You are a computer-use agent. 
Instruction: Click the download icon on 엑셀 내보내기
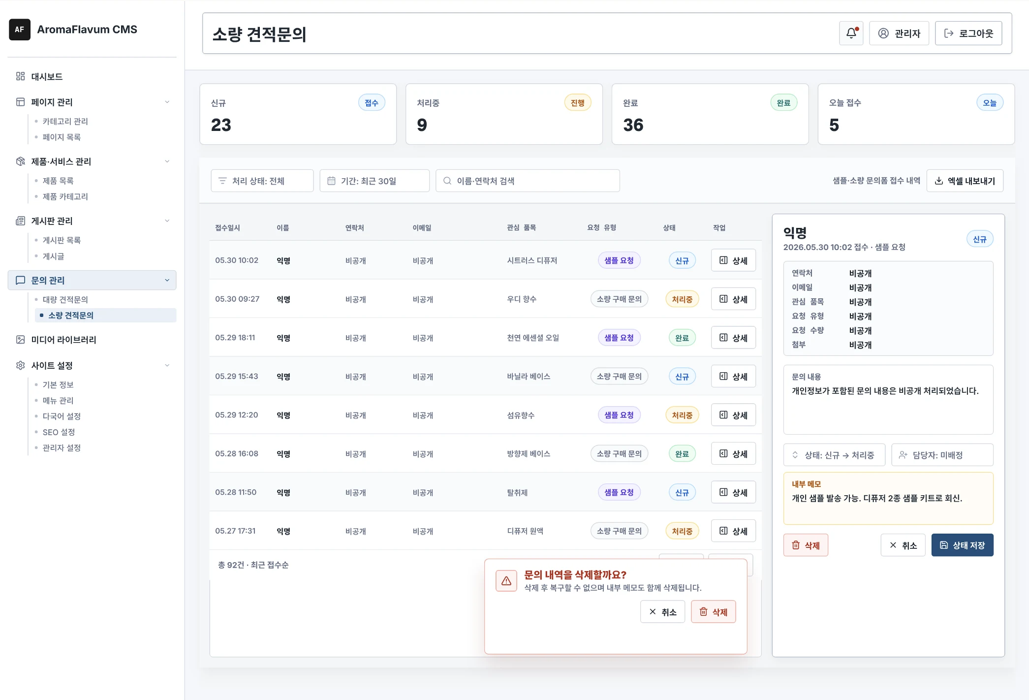939,181
